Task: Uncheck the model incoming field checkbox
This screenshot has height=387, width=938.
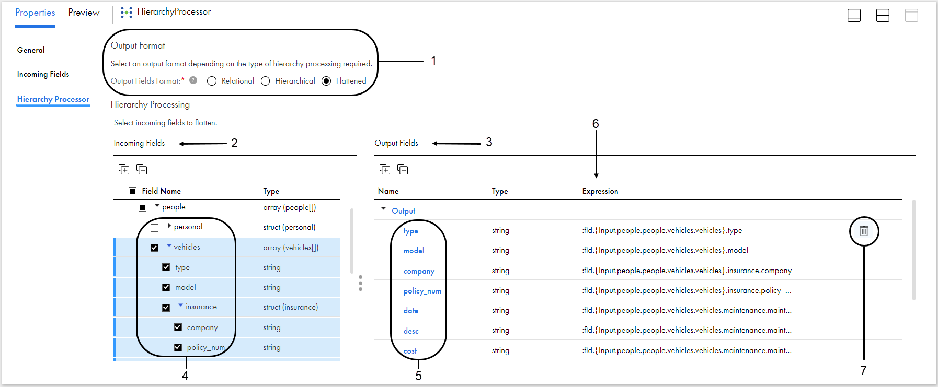Action: (x=166, y=287)
